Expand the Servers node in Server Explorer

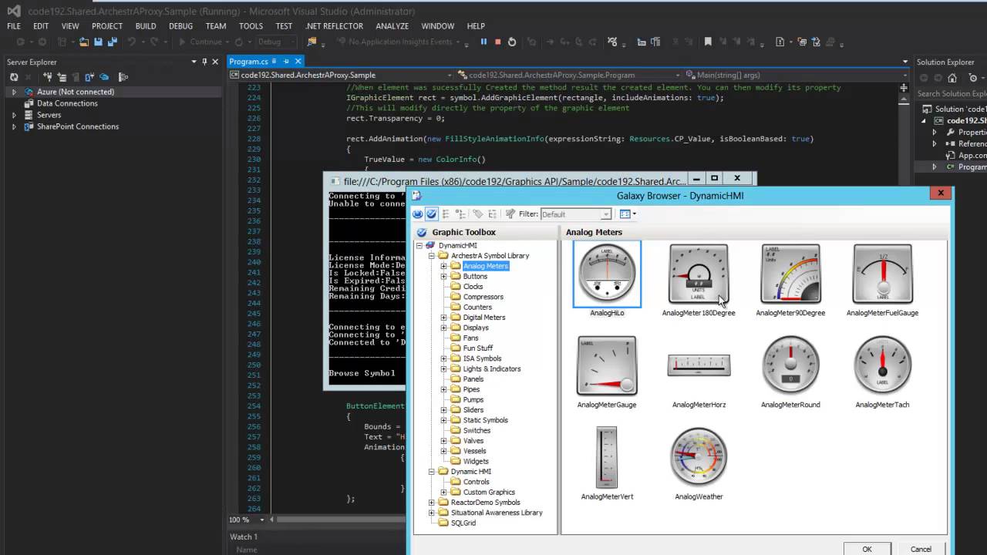coord(14,115)
